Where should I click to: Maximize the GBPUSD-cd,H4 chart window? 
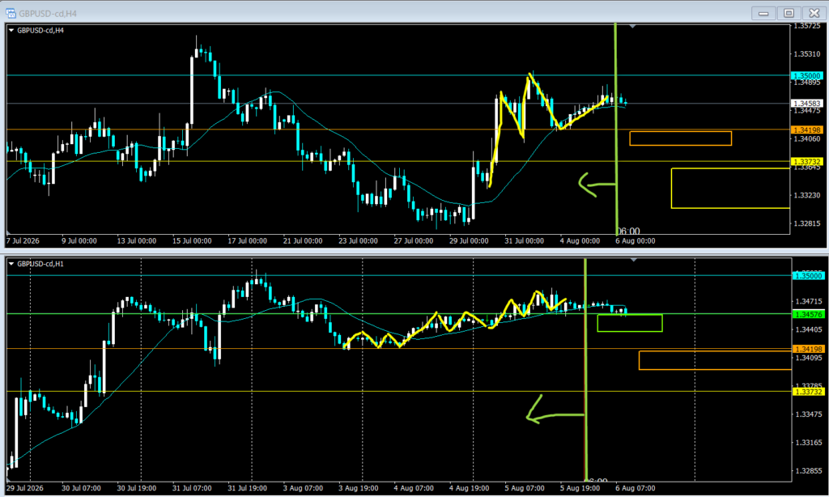point(789,13)
